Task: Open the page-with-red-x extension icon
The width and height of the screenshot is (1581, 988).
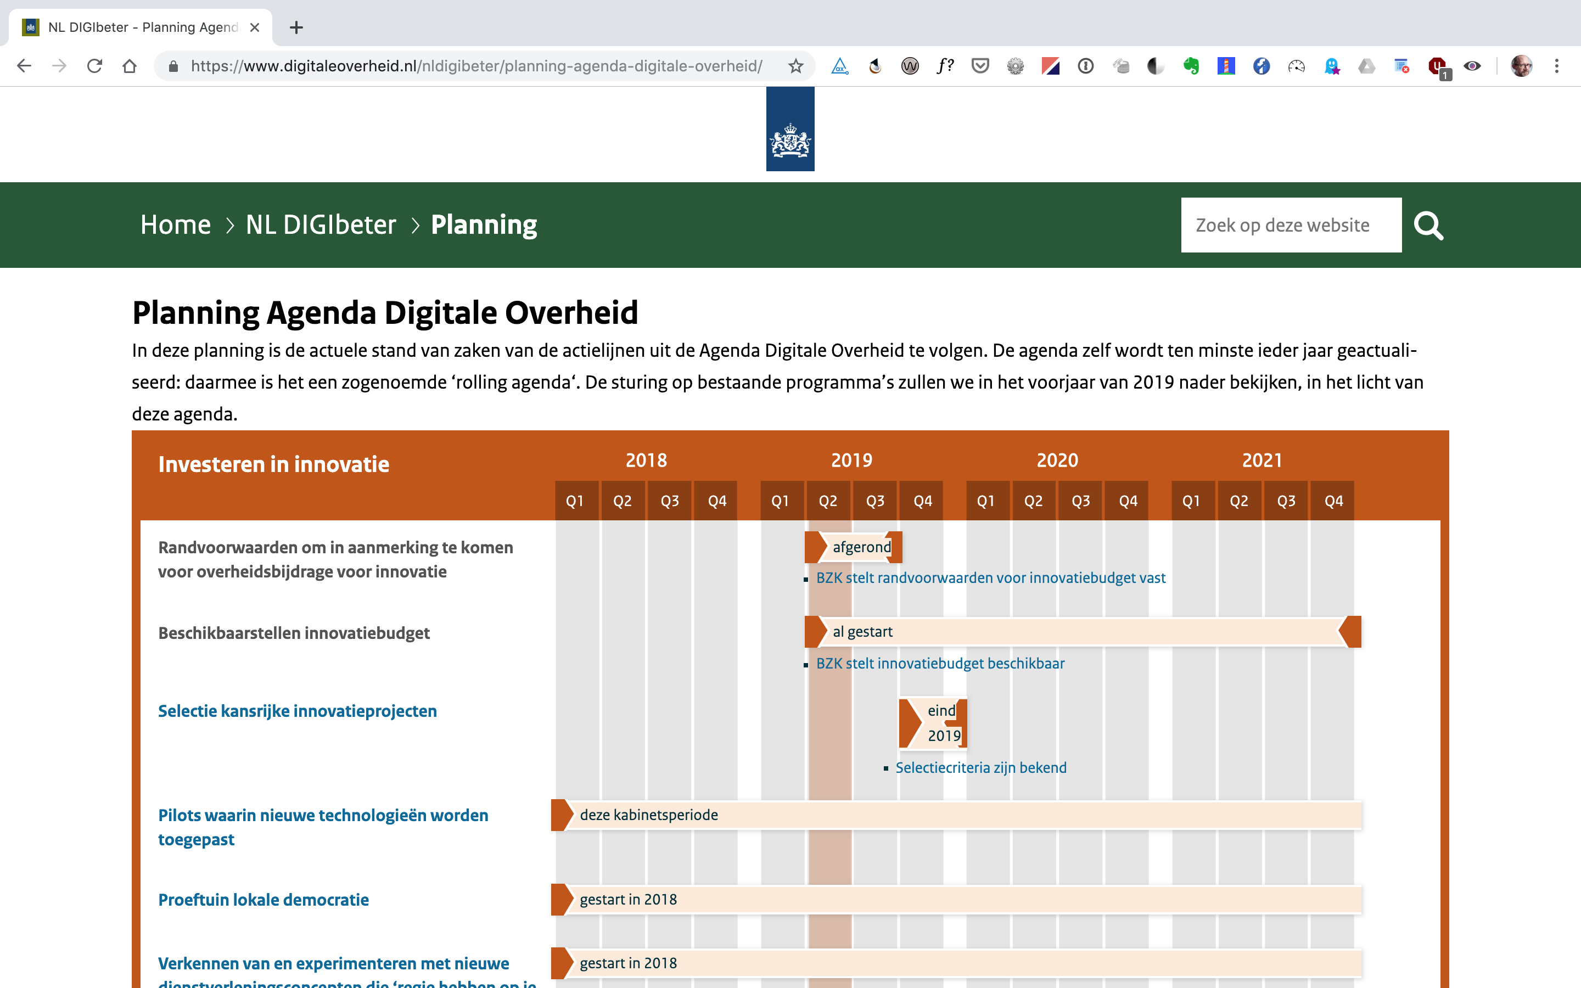Action: [x=1402, y=66]
